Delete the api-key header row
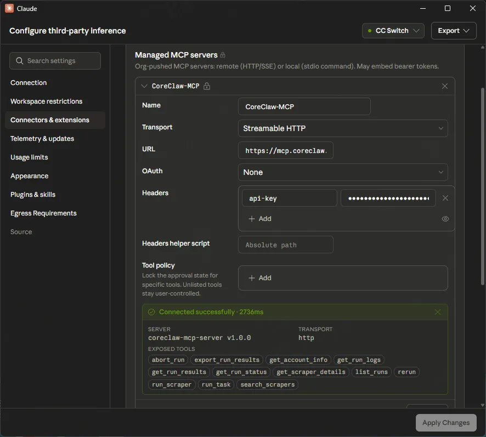The width and height of the screenshot is (486, 437). tap(445, 198)
